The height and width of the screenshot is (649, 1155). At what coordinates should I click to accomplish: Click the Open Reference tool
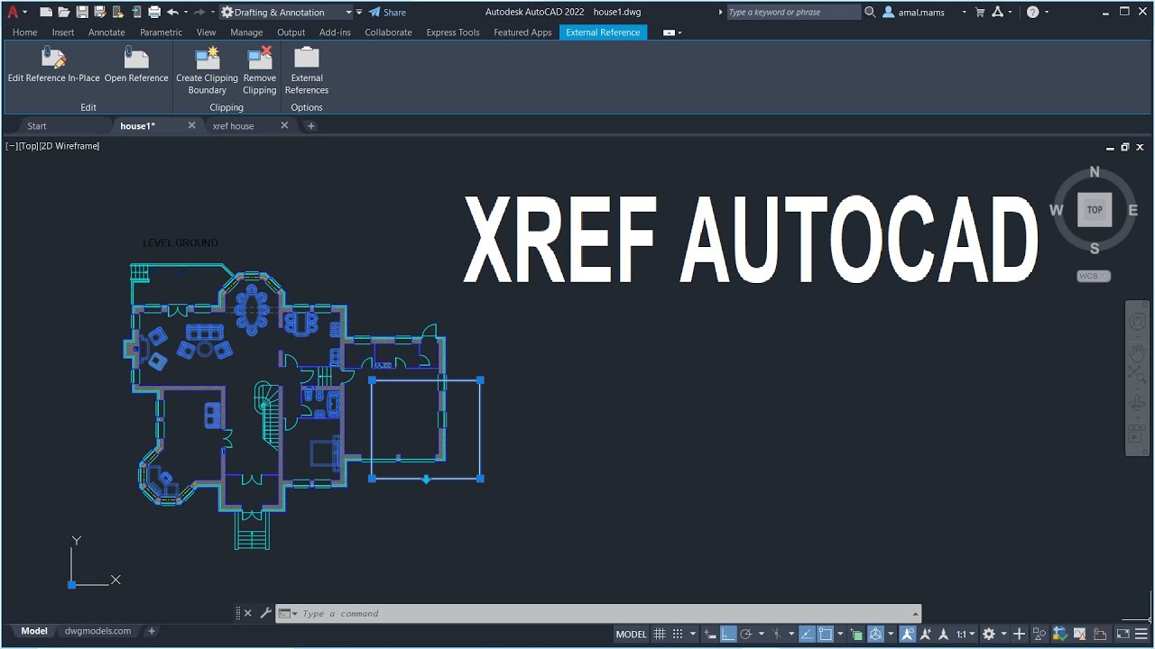136,65
